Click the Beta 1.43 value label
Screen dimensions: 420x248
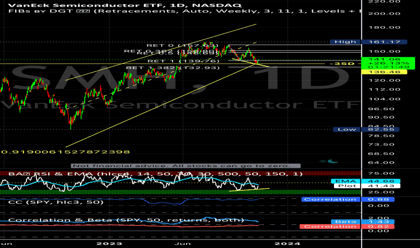363,222
